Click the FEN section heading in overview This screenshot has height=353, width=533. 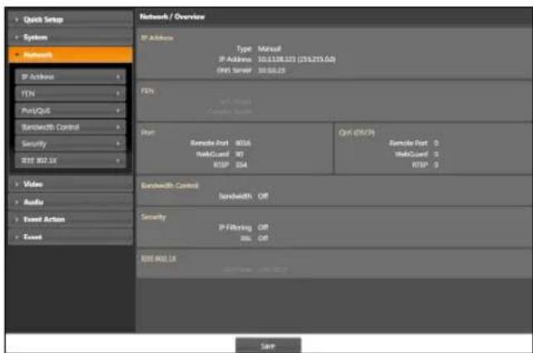(x=148, y=90)
